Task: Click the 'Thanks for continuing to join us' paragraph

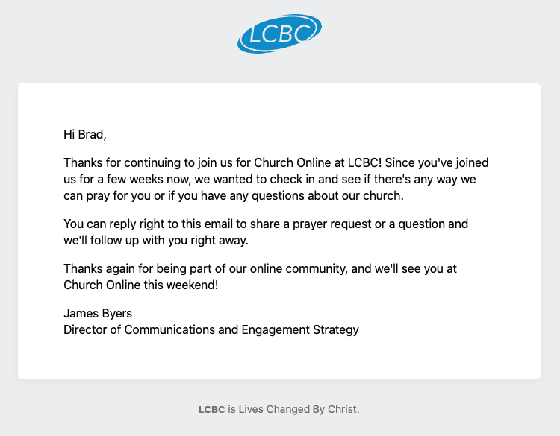Action: (x=276, y=179)
